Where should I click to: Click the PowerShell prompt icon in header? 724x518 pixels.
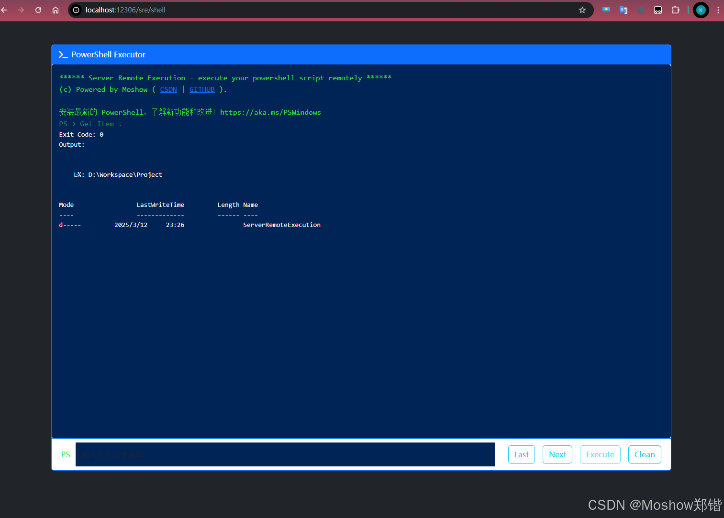pyautogui.click(x=63, y=55)
